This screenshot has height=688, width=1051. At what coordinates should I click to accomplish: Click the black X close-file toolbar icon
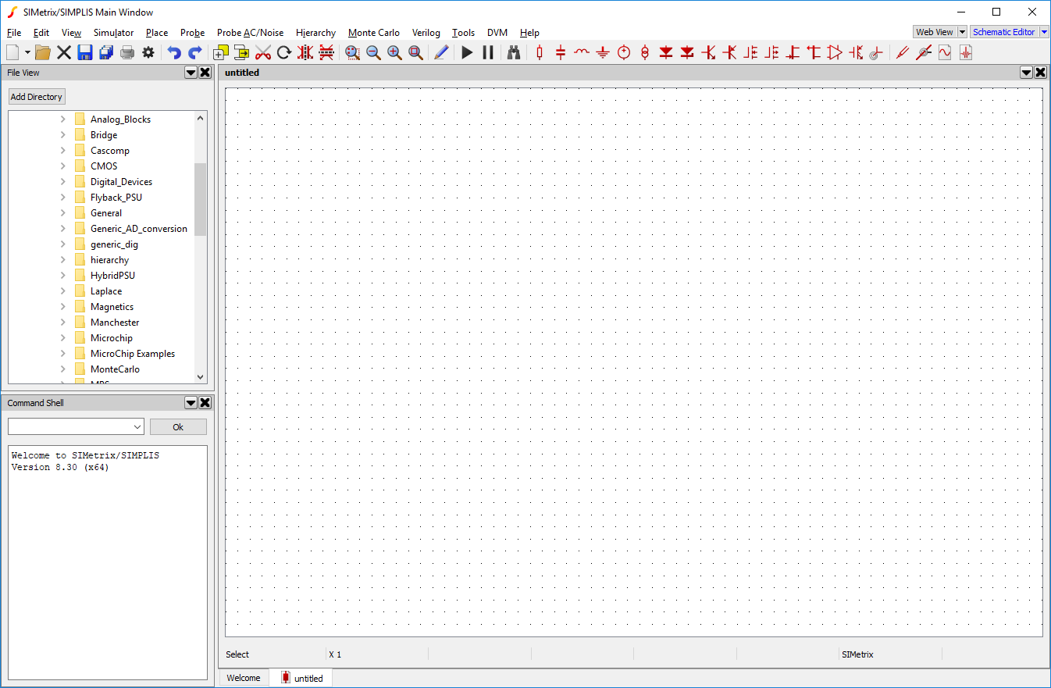click(64, 52)
